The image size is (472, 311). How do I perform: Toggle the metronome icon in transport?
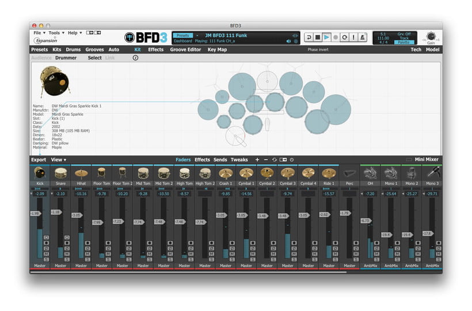point(363,37)
